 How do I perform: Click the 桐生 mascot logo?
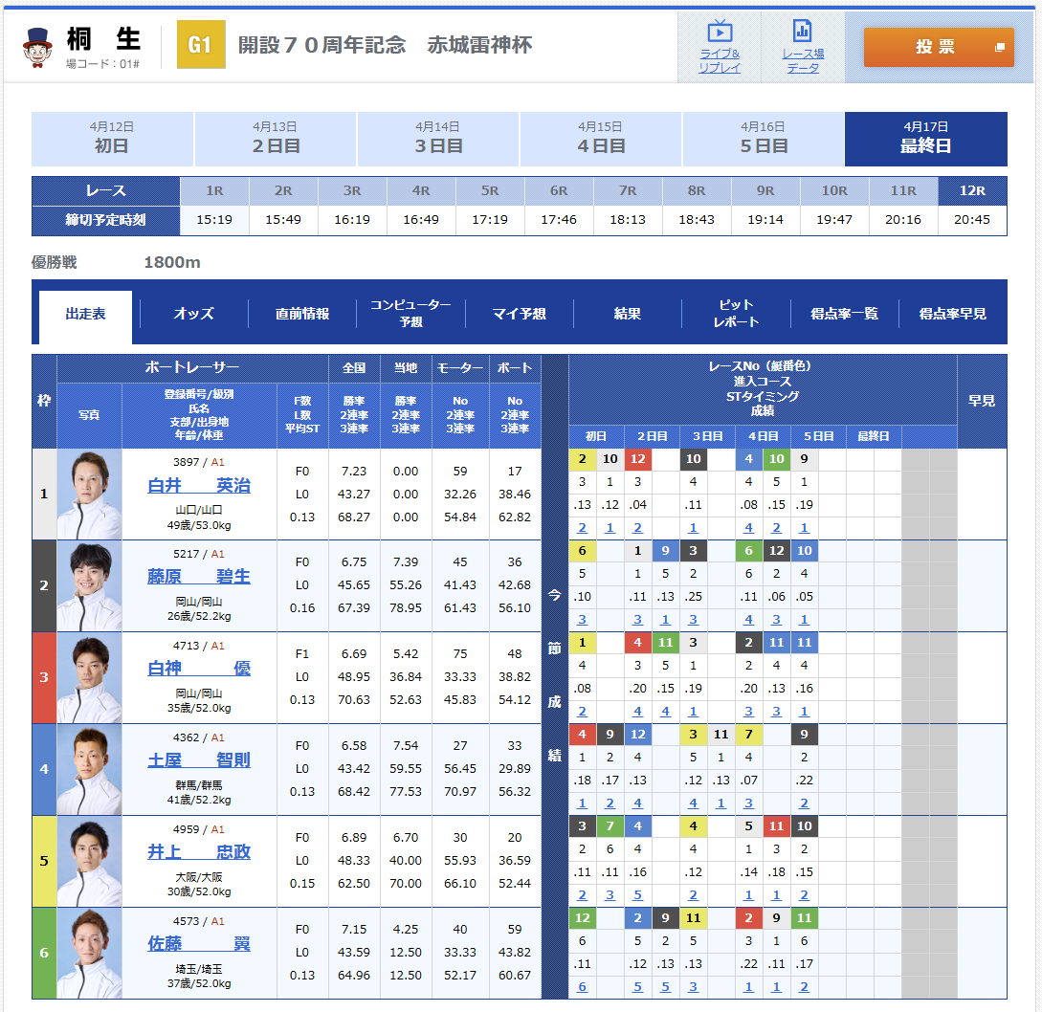tap(38, 47)
